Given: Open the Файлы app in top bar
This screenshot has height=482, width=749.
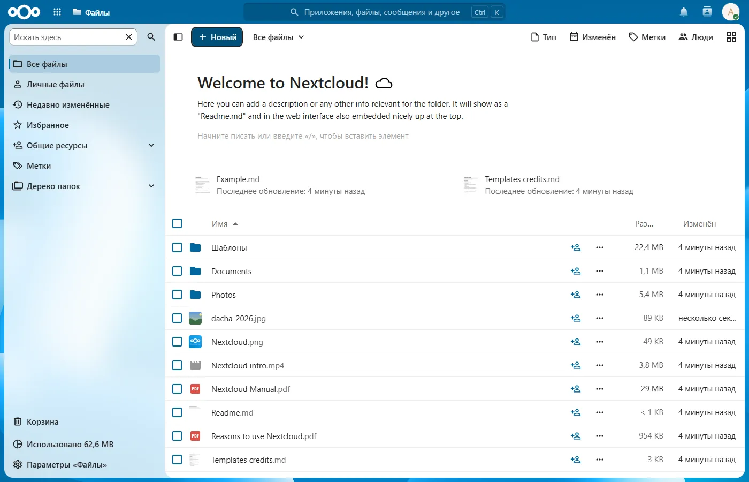Looking at the screenshot, I should [91, 12].
